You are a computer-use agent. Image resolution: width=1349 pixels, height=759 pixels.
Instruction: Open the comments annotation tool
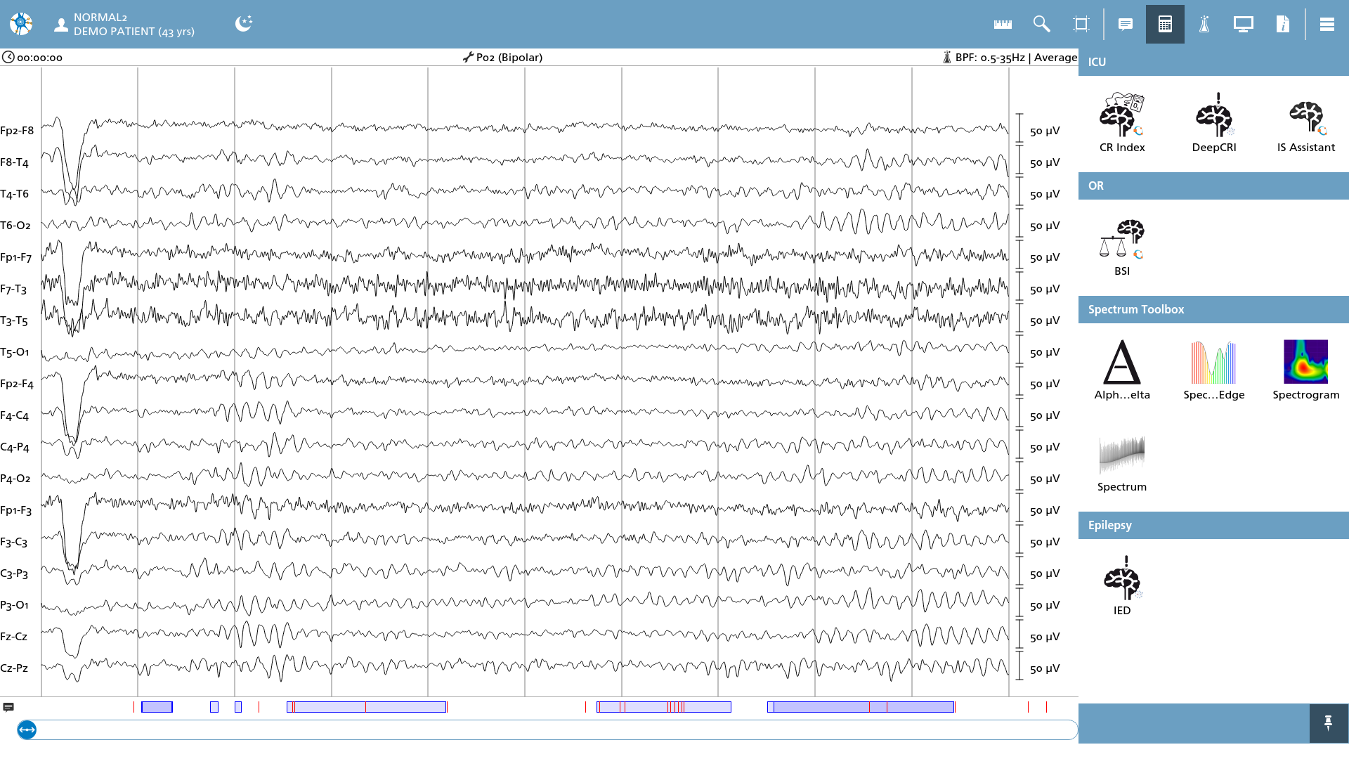[x=1125, y=25]
